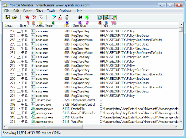The image size is (186, 138).
Task: Click the binoculars Find icon
Action: pyautogui.click(x=80, y=17)
